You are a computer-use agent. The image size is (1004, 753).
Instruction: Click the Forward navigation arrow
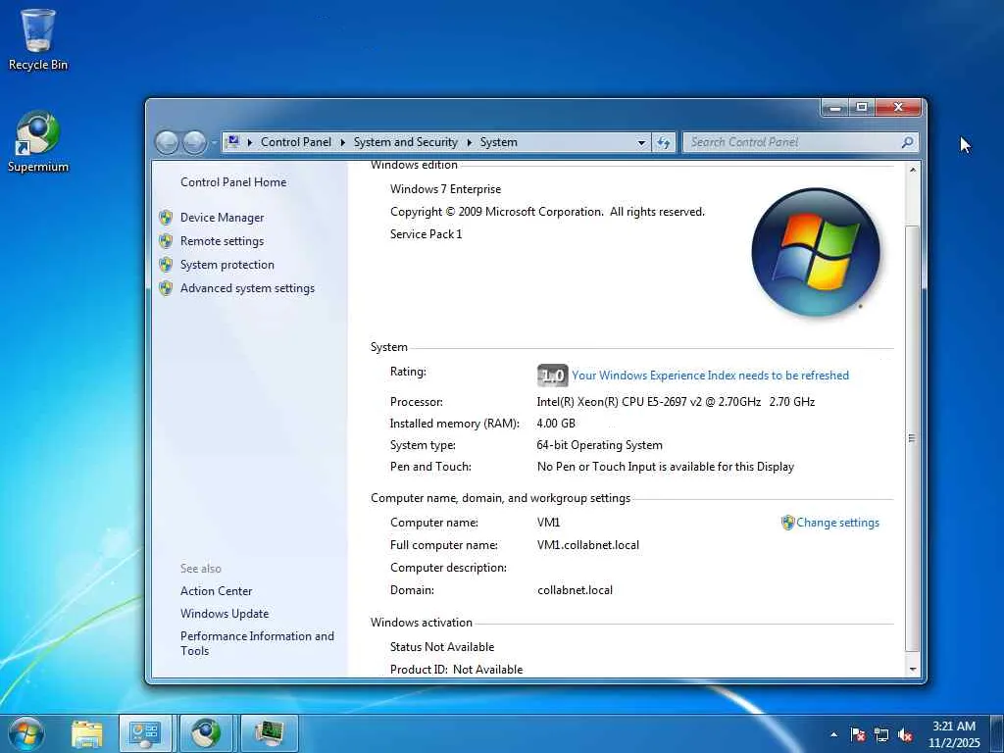(194, 142)
